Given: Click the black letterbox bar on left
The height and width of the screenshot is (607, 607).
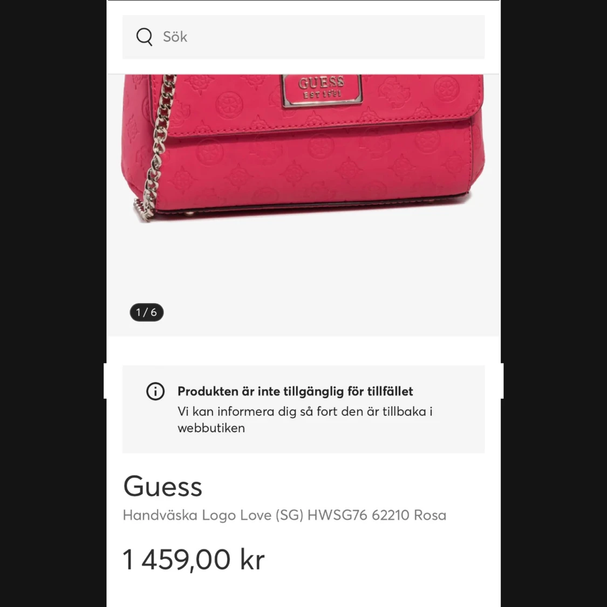Looking at the screenshot, I should [x=53, y=303].
